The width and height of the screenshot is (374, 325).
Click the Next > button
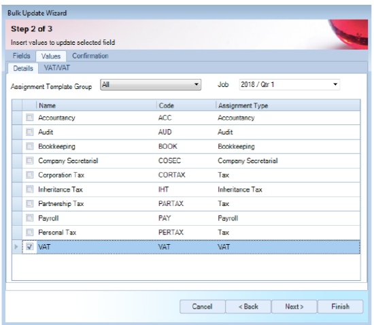294,307
